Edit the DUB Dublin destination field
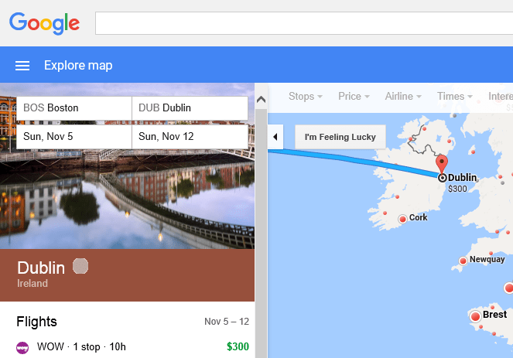 [190, 108]
